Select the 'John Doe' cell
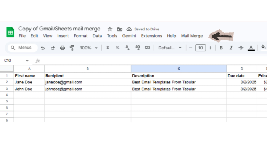The height and width of the screenshot is (150, 267). pyautogui.click(x=29, y=89)
